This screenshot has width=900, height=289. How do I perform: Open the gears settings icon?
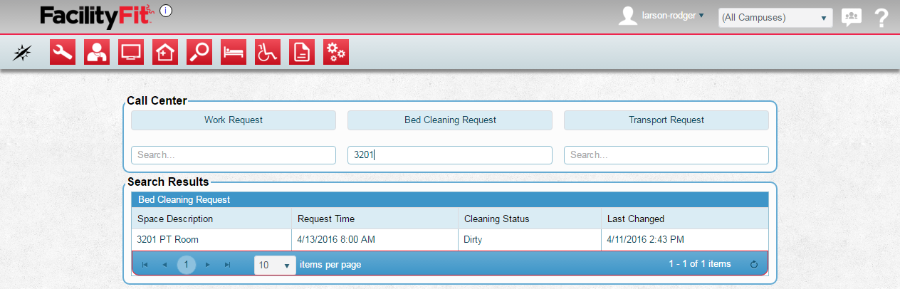336,52
